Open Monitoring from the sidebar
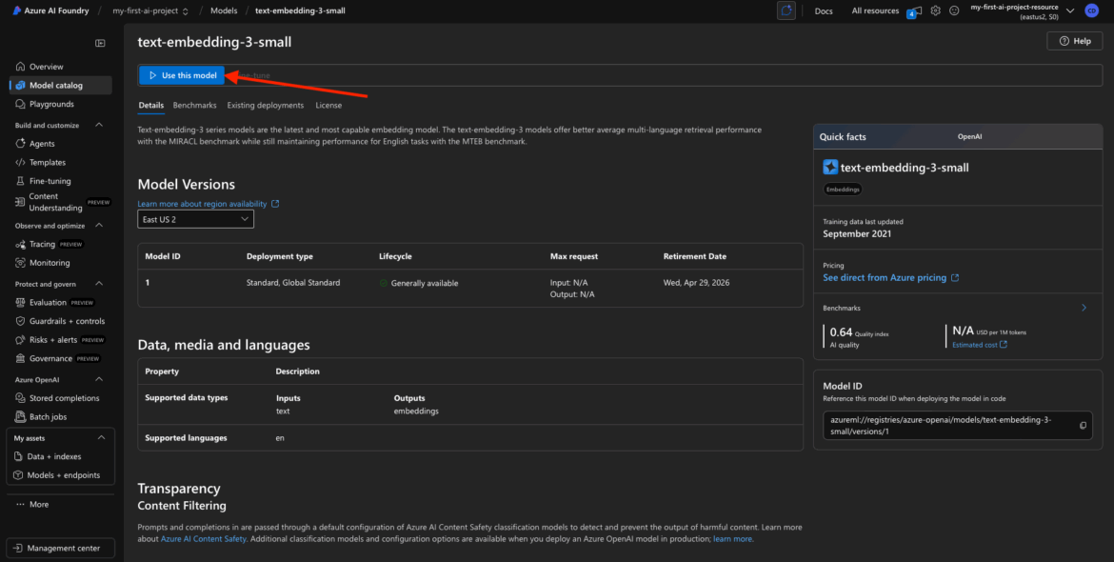Viewport: 1114px width, 562px height. [50, 263]
